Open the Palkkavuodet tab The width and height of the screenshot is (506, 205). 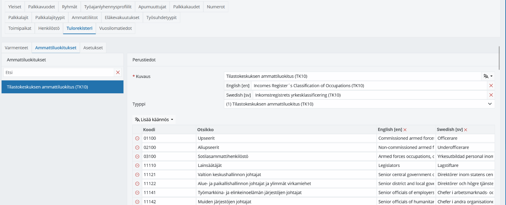(x=42, y=7)
